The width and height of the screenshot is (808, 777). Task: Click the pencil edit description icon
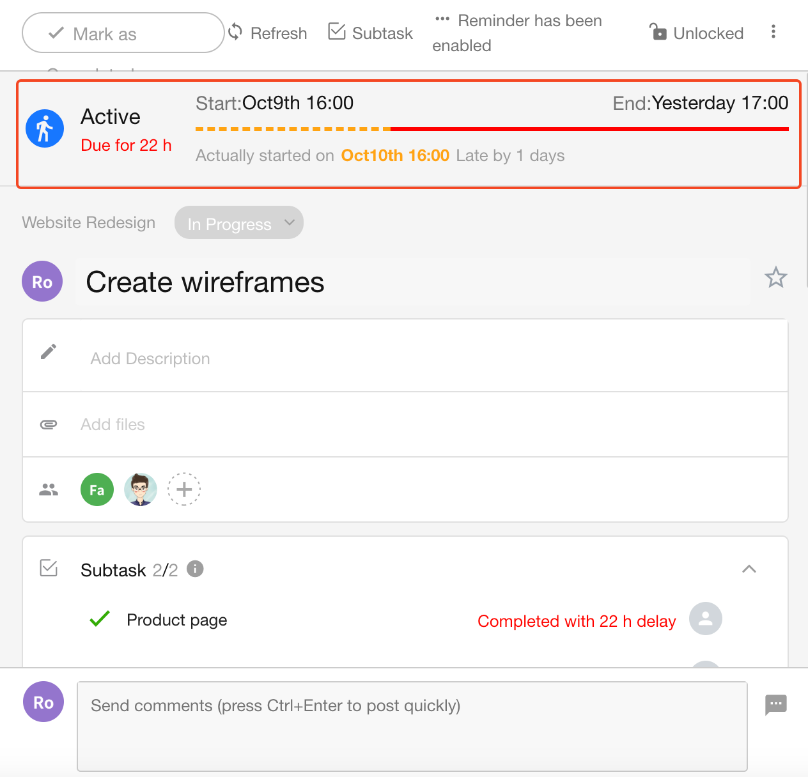[49, 352]
